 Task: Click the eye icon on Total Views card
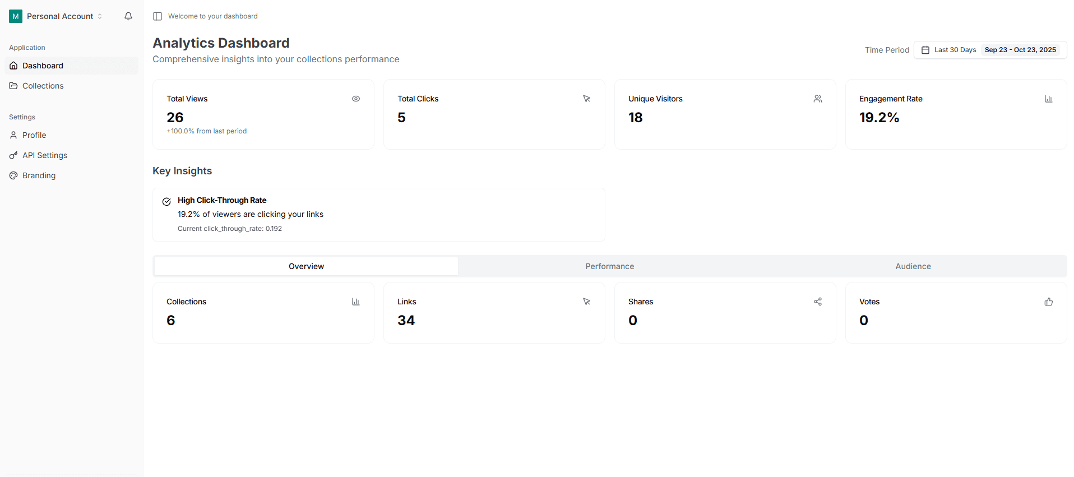(x=356, y=99)
